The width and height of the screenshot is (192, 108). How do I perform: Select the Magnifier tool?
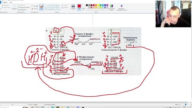click(37, 9)
